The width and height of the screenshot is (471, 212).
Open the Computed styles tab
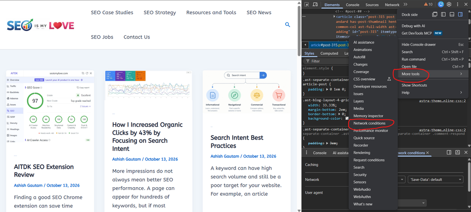coord(329,53)
